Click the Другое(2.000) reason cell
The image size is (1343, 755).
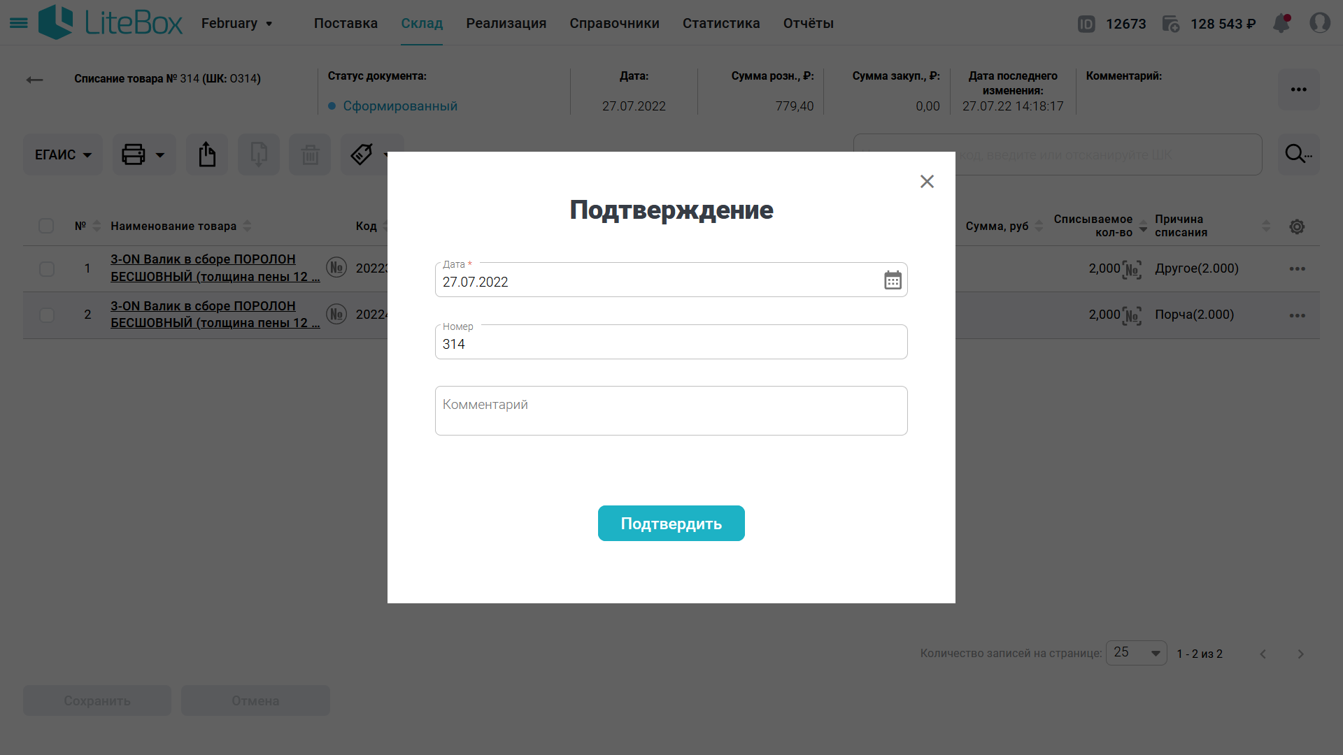point(1197,268)
